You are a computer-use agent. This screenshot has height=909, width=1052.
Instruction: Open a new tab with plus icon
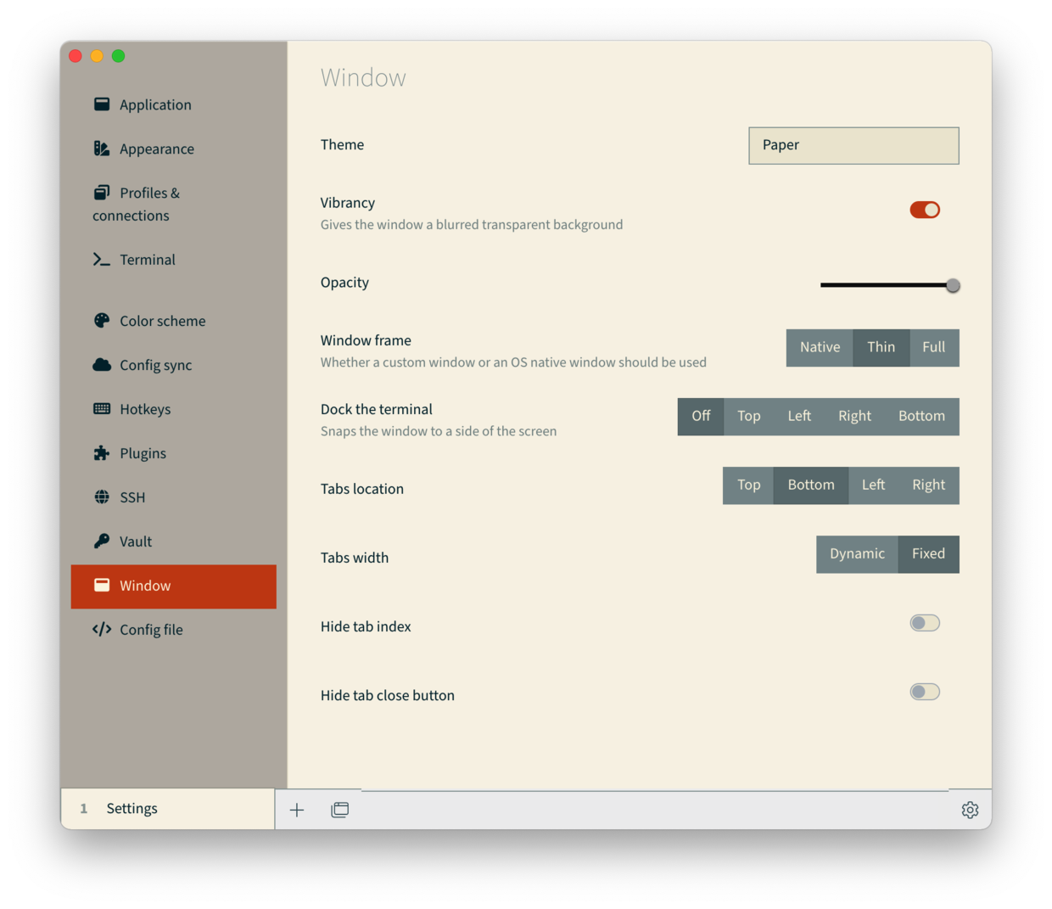point(297,810)
